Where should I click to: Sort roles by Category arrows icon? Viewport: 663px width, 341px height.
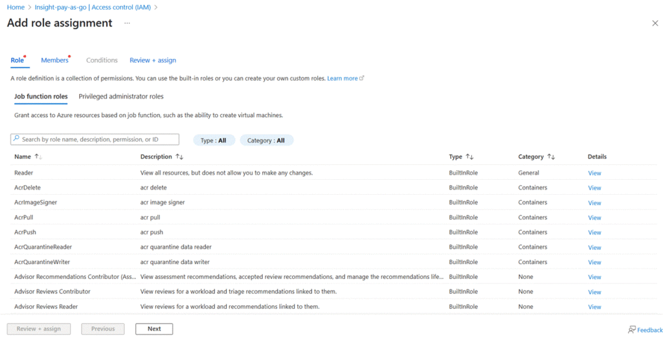[x=551, y=157]
